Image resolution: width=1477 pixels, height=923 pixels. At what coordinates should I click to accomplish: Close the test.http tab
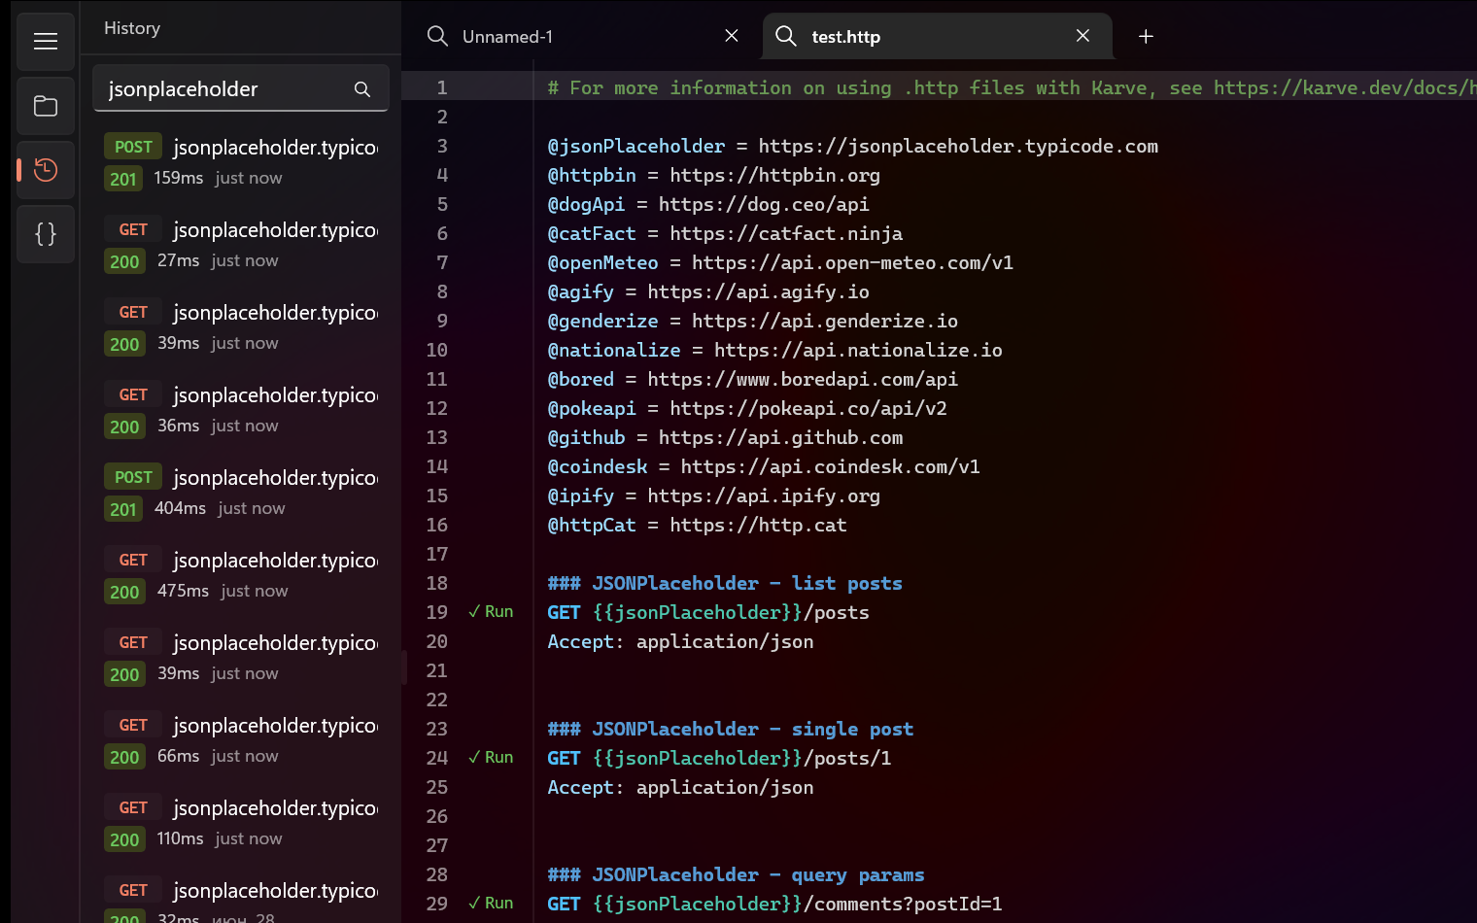pyautogui.click(x=1082, y=36)
